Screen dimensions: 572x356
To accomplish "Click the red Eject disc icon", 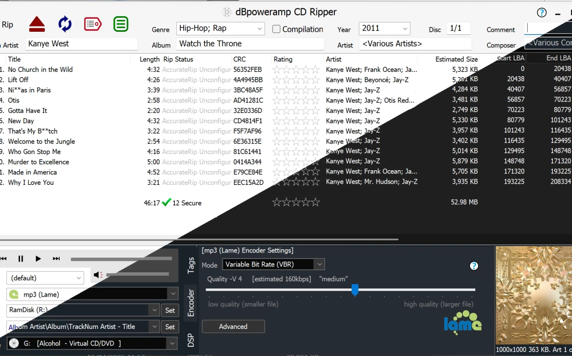I will pos(37,24).
